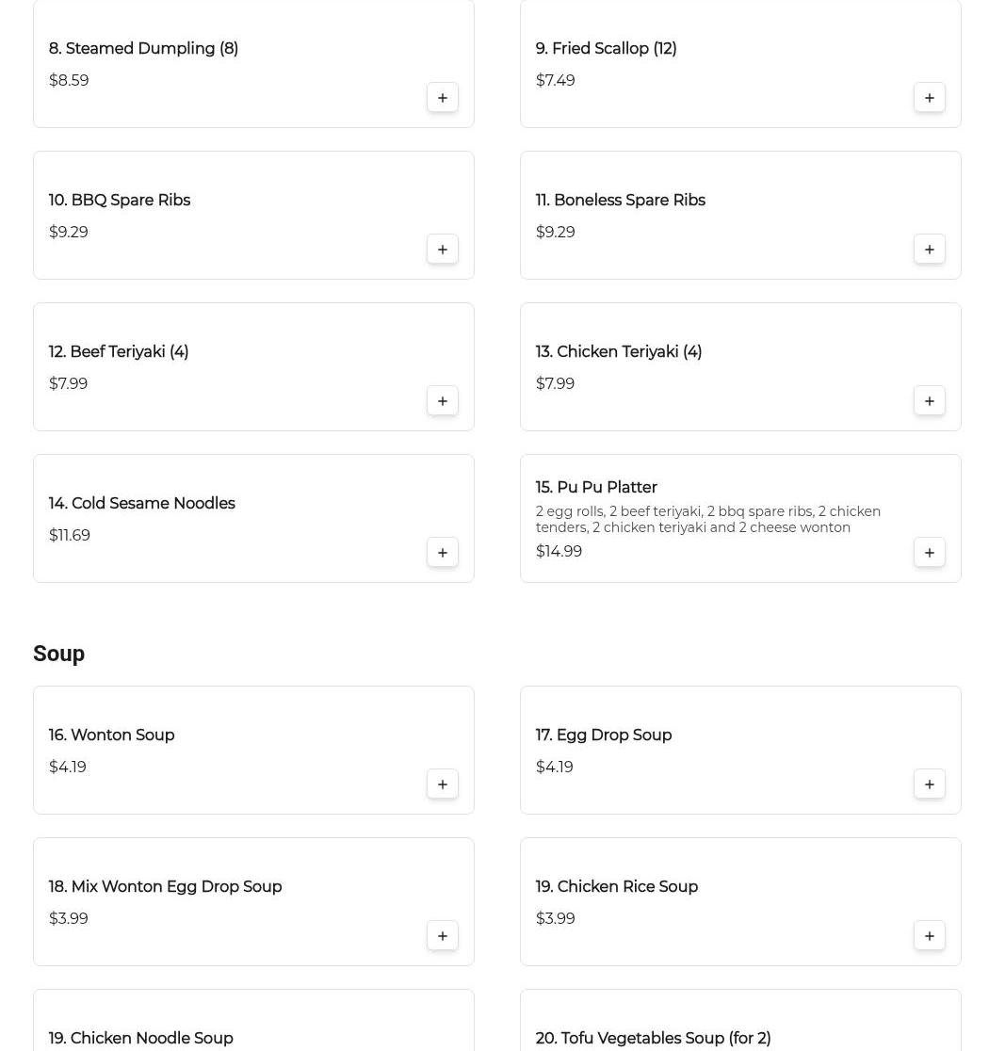
Task: Add Boneless Spare Ribs using plus icon
Action: point(930,250)
